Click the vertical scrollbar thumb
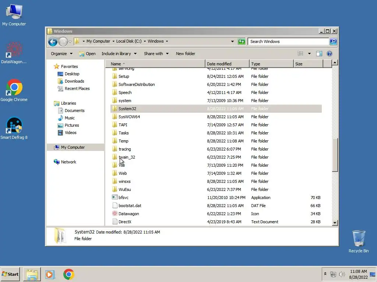Image resolution: width=377 pixels, height=282 pixels. (335, 155)
